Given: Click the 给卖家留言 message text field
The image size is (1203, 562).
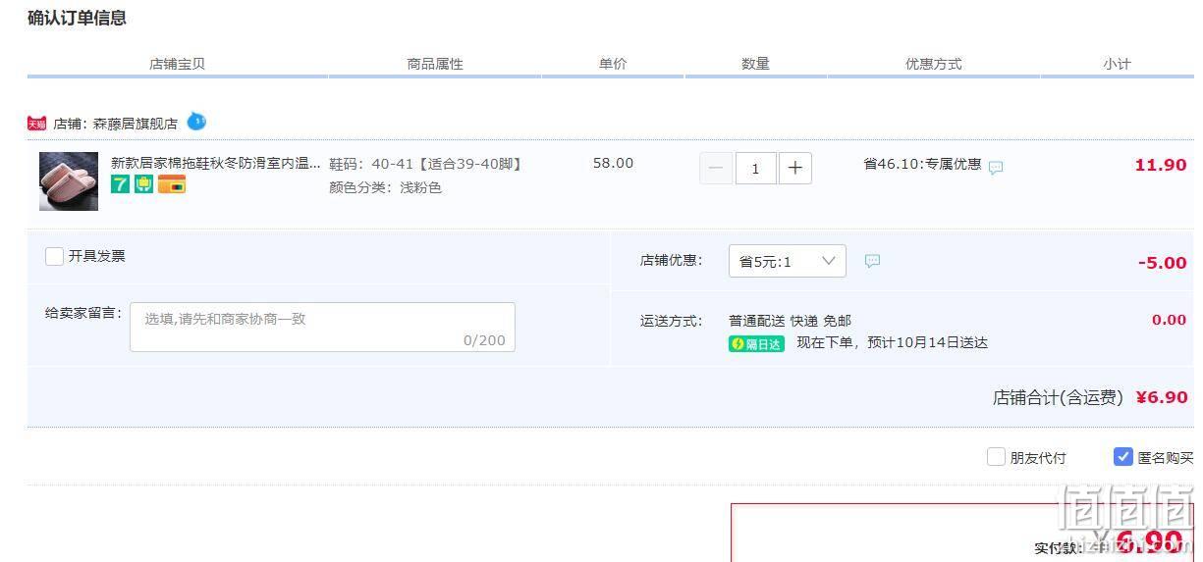Looking at the screenshot, I should tap(322, 327).
